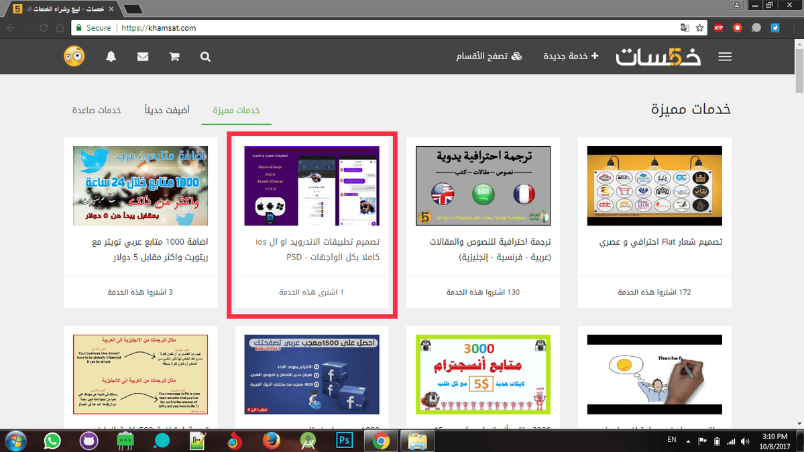Open the 1500 Facebook likes service thumbnail
The width and height of the screenshot is (804, 452).
tap(312, 374)
